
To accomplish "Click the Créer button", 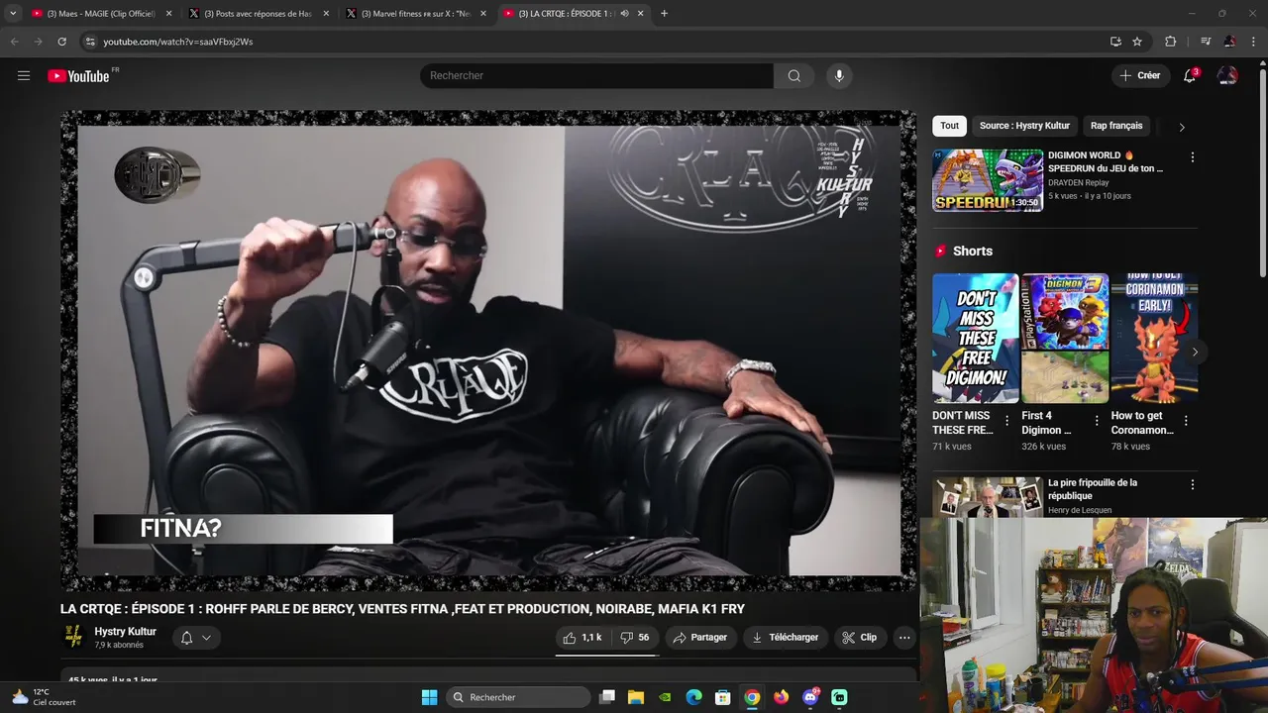I will [1139, 75].
